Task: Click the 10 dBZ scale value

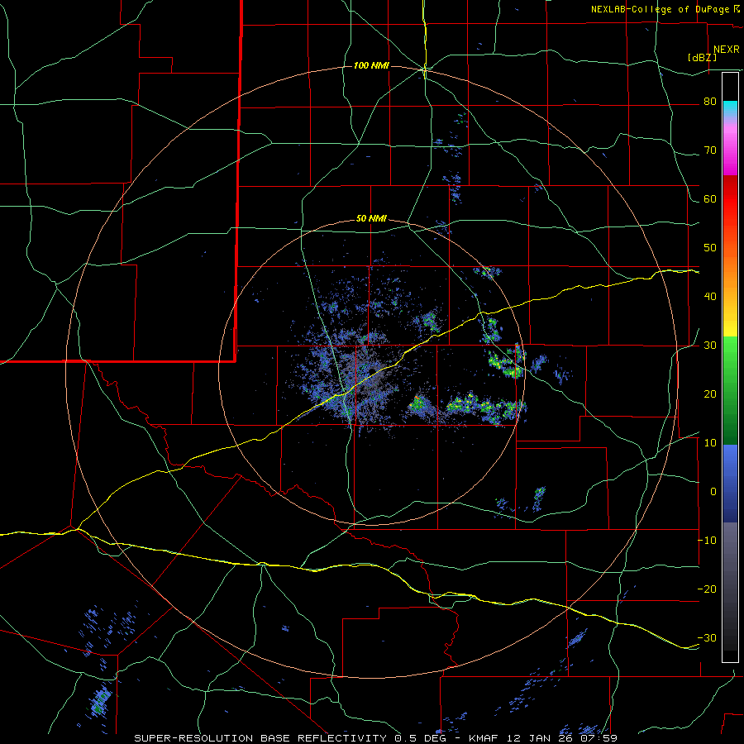Action: click(x=710, y=443)
